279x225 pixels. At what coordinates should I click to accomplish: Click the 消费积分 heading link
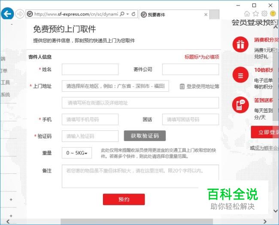(x=267, y=40)
